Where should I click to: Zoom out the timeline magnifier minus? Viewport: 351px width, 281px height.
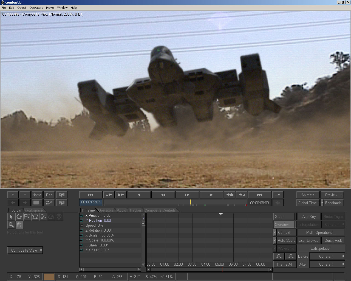click(x=291, y=256)
